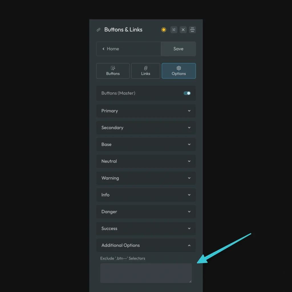Click the Save button
Viewport: 292px width, 292px height.
pos(178,49)
